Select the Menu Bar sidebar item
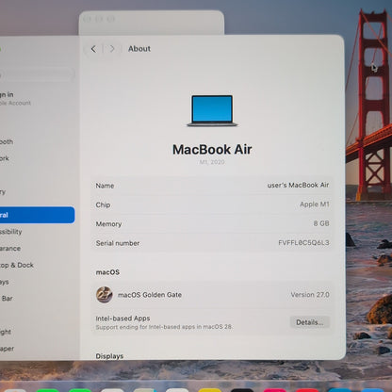Screen dimensions: 392x392 (x=7, y=299)
